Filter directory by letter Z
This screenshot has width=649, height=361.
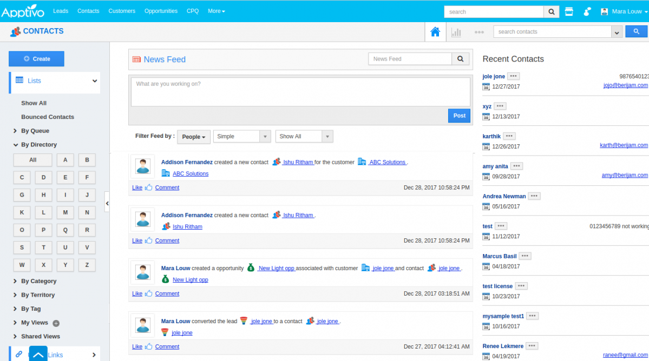point(87,265)
